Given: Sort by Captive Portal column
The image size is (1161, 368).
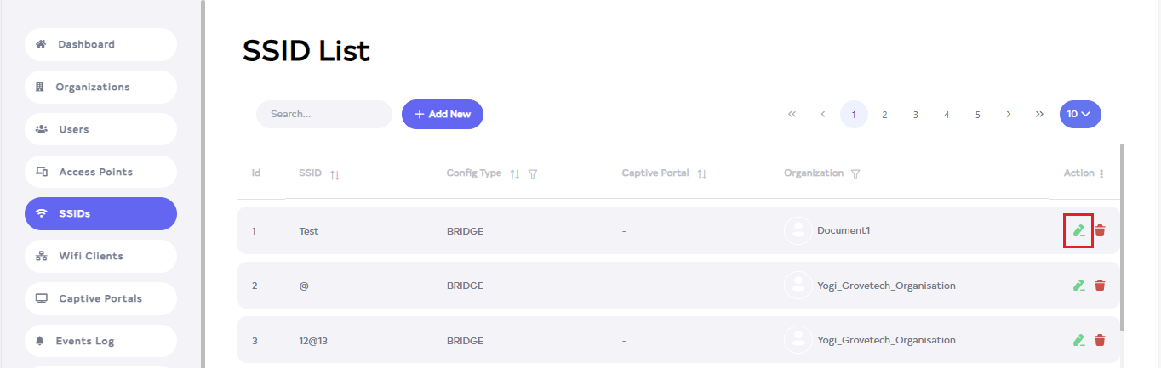Looking at the screenshot, I should pyautogui.click(x=702, y=174).
